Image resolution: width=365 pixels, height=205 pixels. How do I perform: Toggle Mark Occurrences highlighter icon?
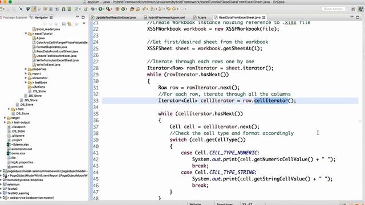tap(34, 9)
